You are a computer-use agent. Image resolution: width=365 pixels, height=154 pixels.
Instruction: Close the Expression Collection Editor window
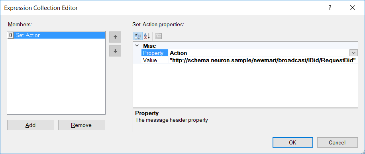pyautogui.click(x=352, y=8)
